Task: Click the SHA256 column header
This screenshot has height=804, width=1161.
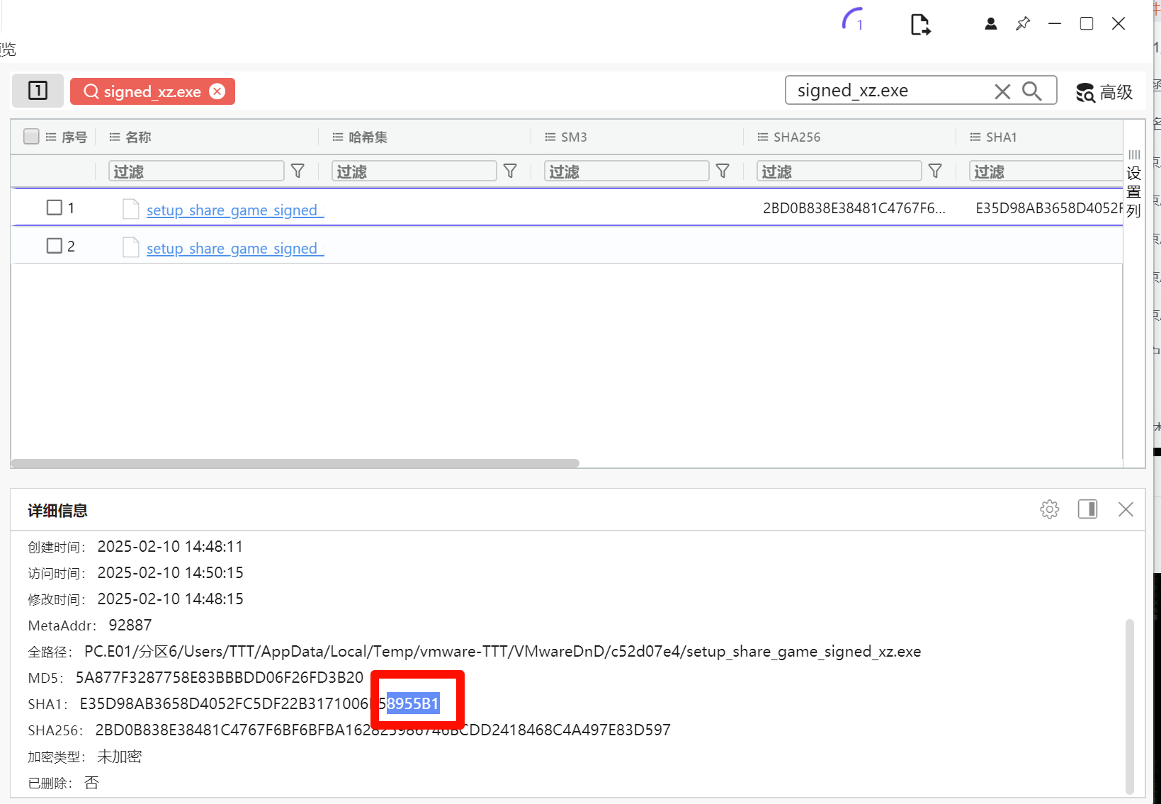Action: (x=789, y=137)
